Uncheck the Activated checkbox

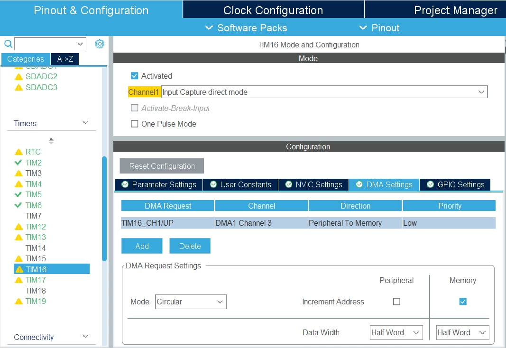click(135, 76)
